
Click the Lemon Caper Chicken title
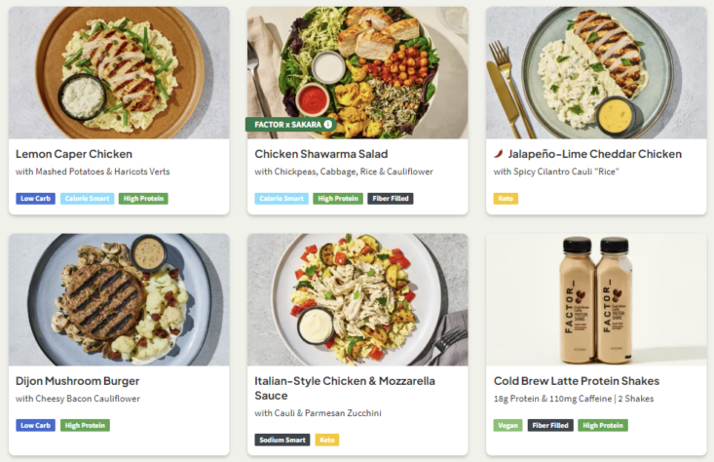74,154
